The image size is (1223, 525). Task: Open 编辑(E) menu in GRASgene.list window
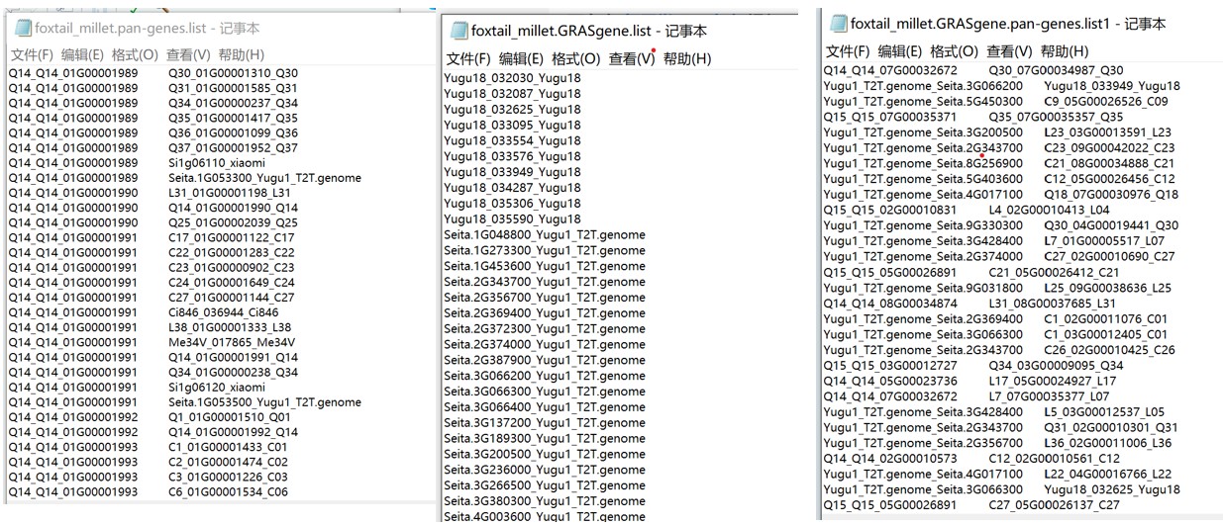(x=523, y=58)
